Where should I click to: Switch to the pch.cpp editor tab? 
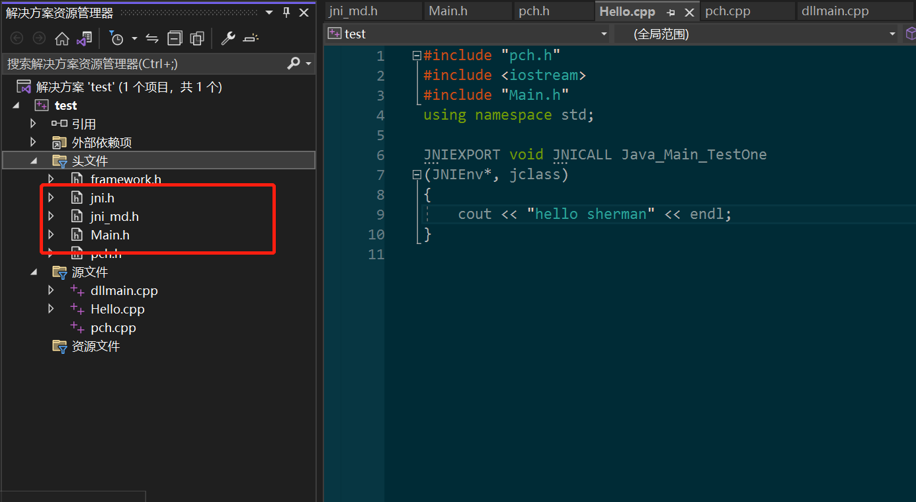coord(747,11)
